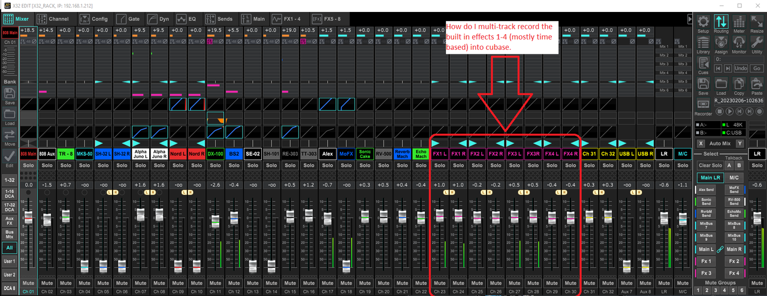Open the Utility wrench icon
Image resolution: width=767 pixels, height=296 pixels.
tap(757, 44)
